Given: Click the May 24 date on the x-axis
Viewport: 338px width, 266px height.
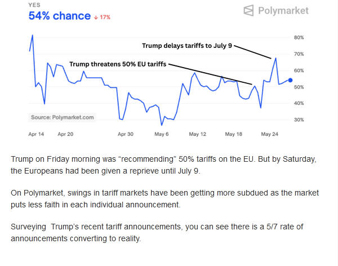Looking at the screenshot, I should (x=269, y=135).
